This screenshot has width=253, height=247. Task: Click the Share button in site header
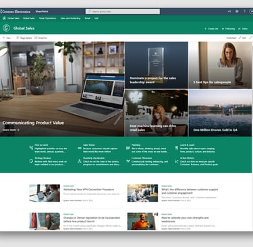click(243, 29)
